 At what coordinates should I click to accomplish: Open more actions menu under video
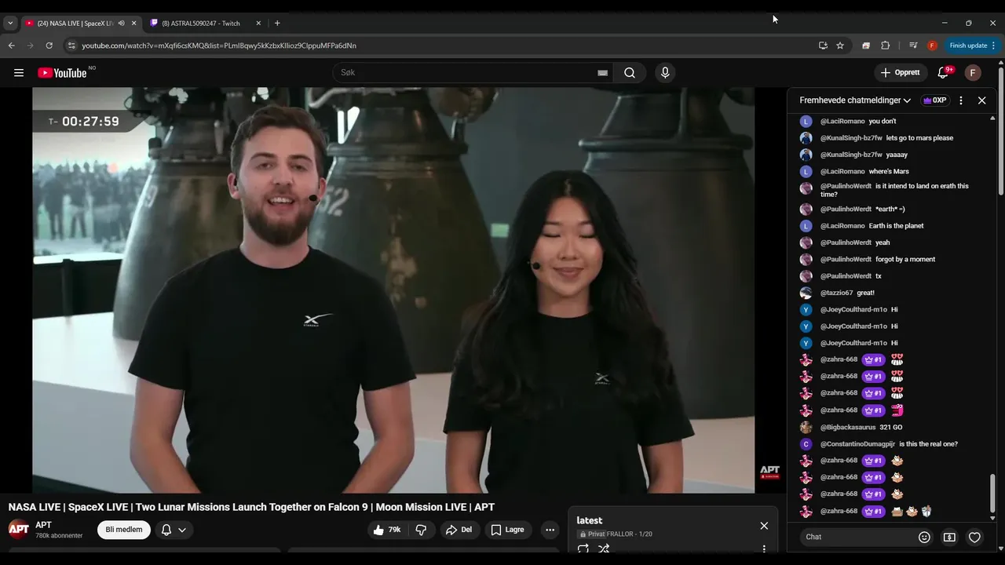click(x=550, y=530)
